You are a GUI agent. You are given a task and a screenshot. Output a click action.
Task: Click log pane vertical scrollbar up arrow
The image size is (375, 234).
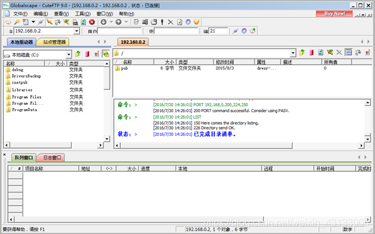coord(368,103)
